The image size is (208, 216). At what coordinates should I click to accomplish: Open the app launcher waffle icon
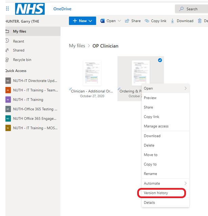click(7, 9)
